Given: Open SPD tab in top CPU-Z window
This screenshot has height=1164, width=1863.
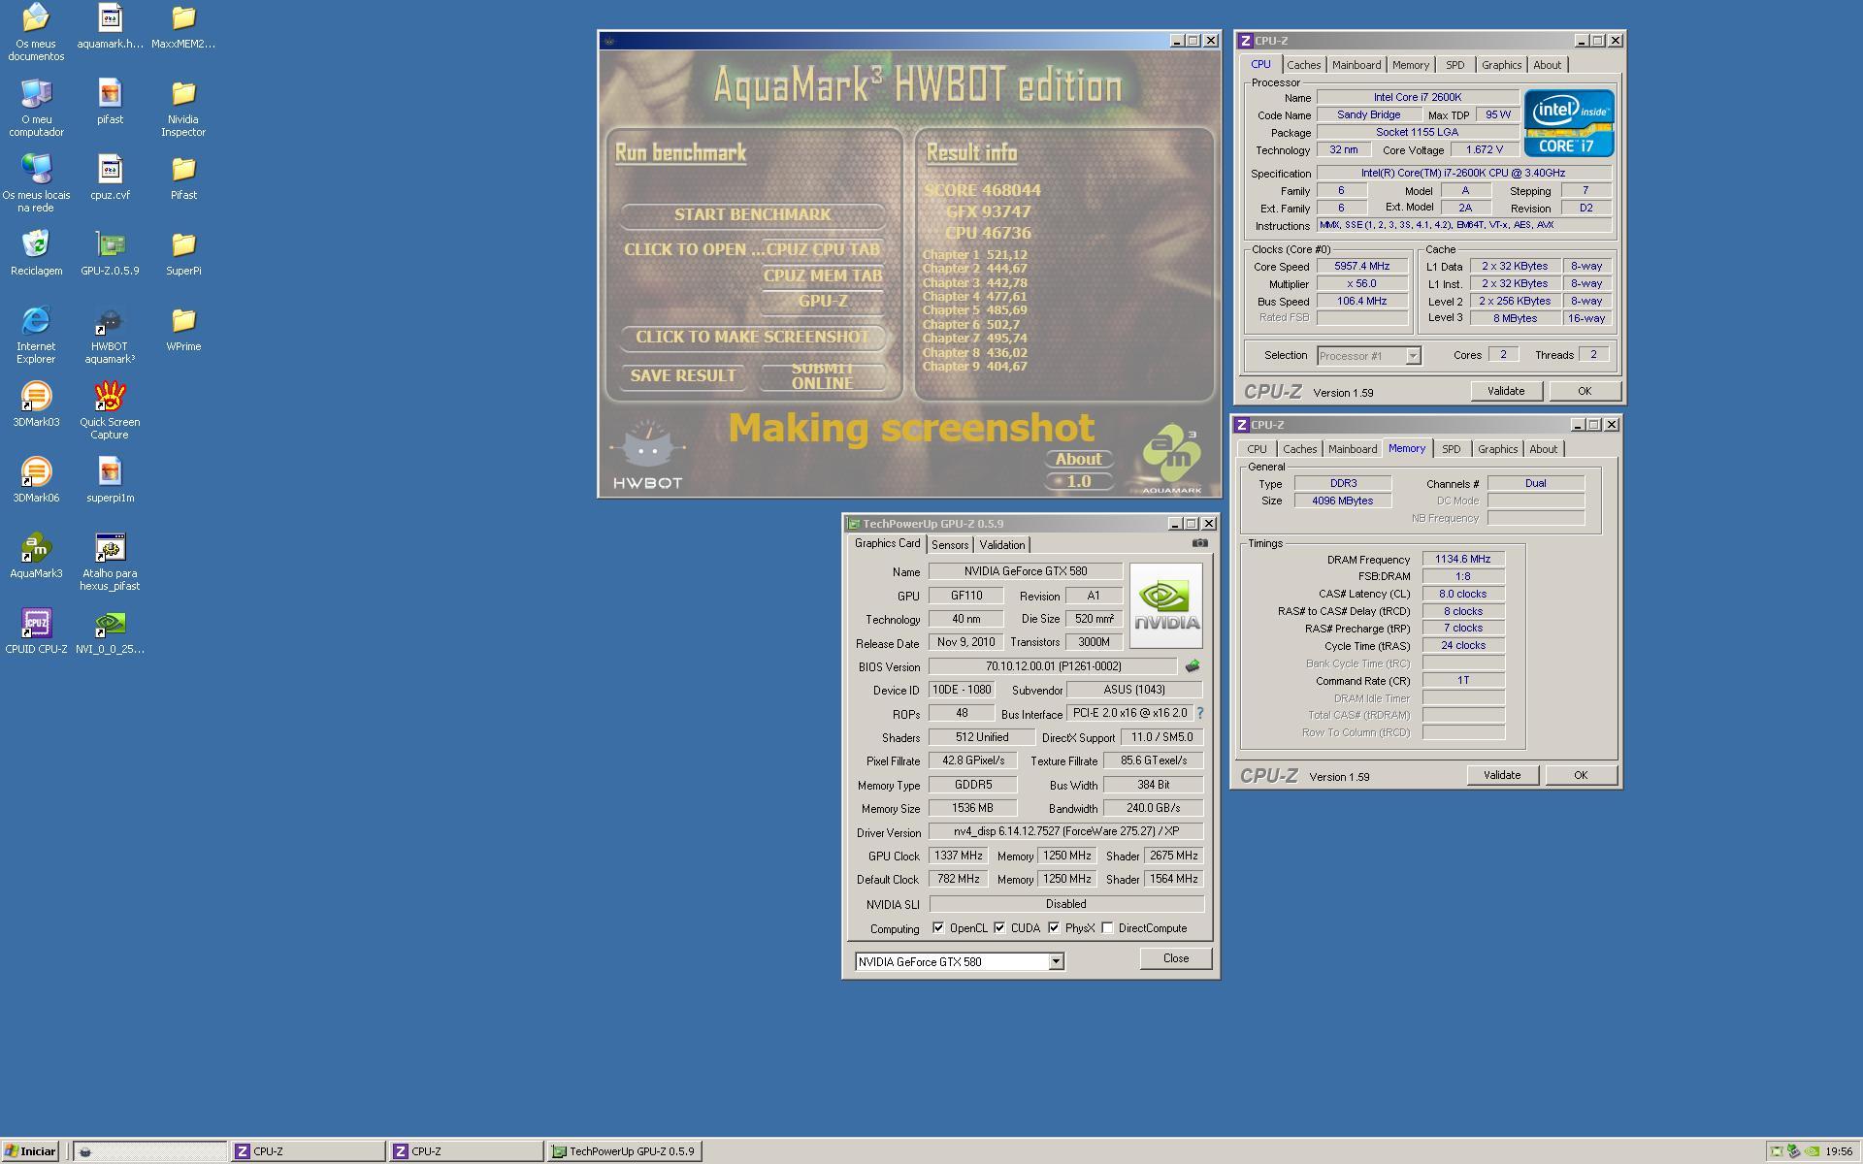Looking at the screenshot, I should coord(1454,65).
